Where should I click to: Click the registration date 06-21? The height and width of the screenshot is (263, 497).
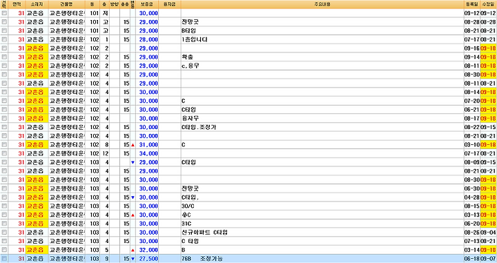pyautogui.click(x=472, y=110)
